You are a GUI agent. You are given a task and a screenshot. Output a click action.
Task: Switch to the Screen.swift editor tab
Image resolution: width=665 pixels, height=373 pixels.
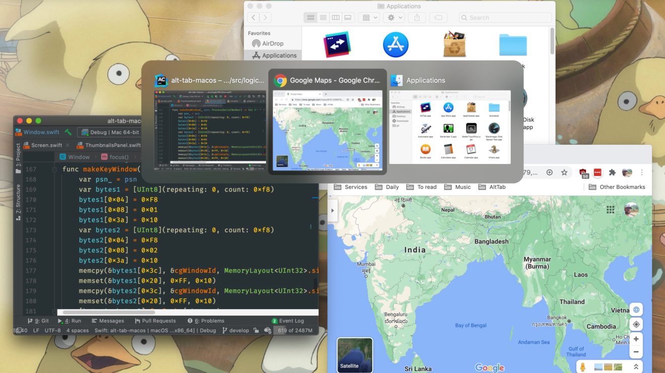click(46, 145)
